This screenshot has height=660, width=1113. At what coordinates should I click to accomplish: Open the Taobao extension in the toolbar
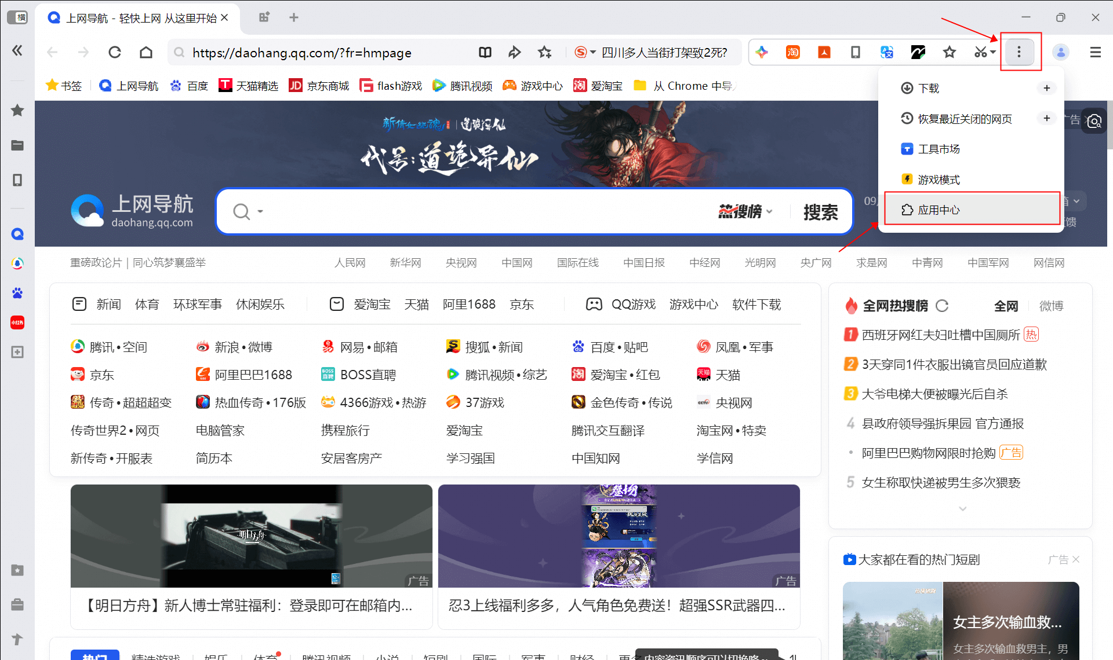click(x=792, y=52)
